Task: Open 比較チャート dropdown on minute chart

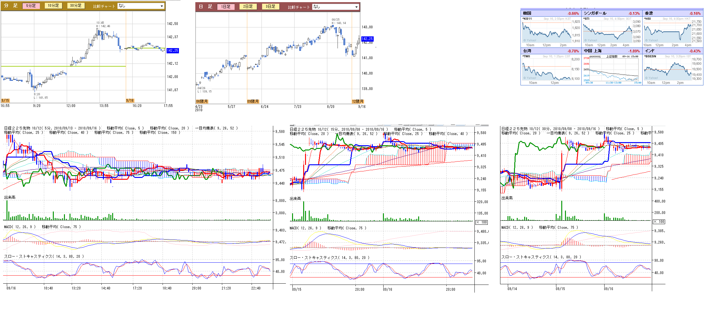Action: [141, 6]
